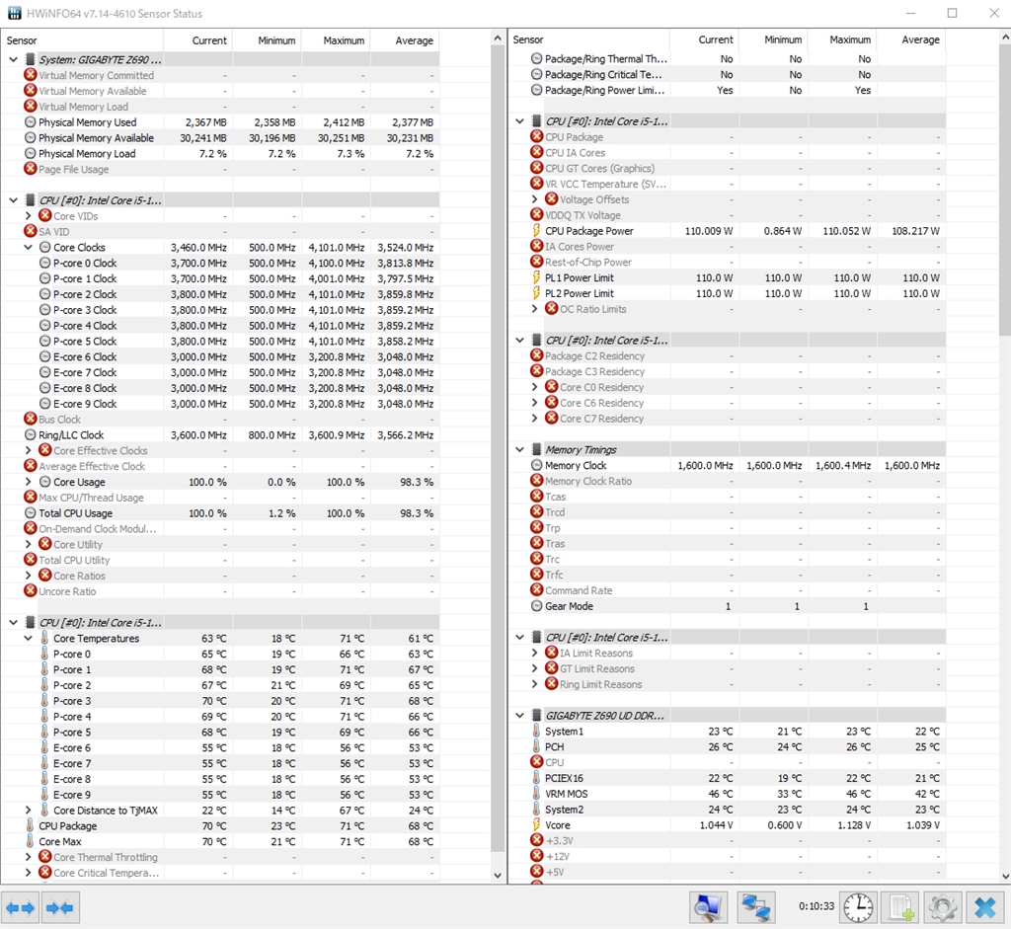Click the network computers icon

[755, 907]
